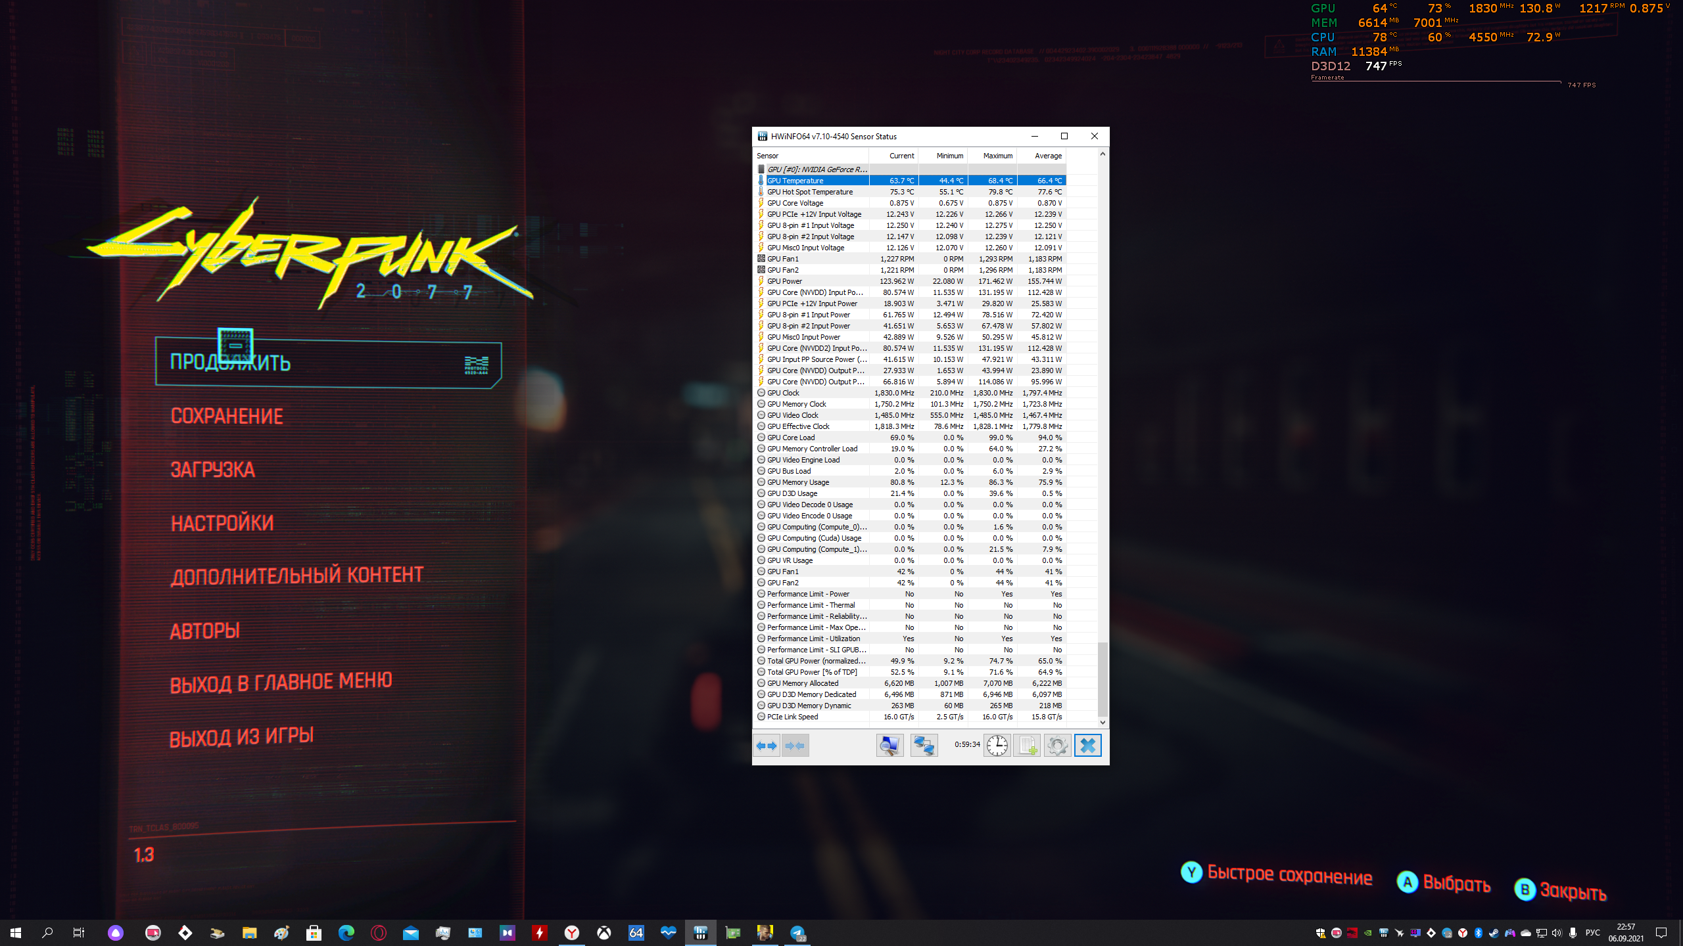Start logging with the sheet-plus icon
The image size is (1683, 946).
1027,746
